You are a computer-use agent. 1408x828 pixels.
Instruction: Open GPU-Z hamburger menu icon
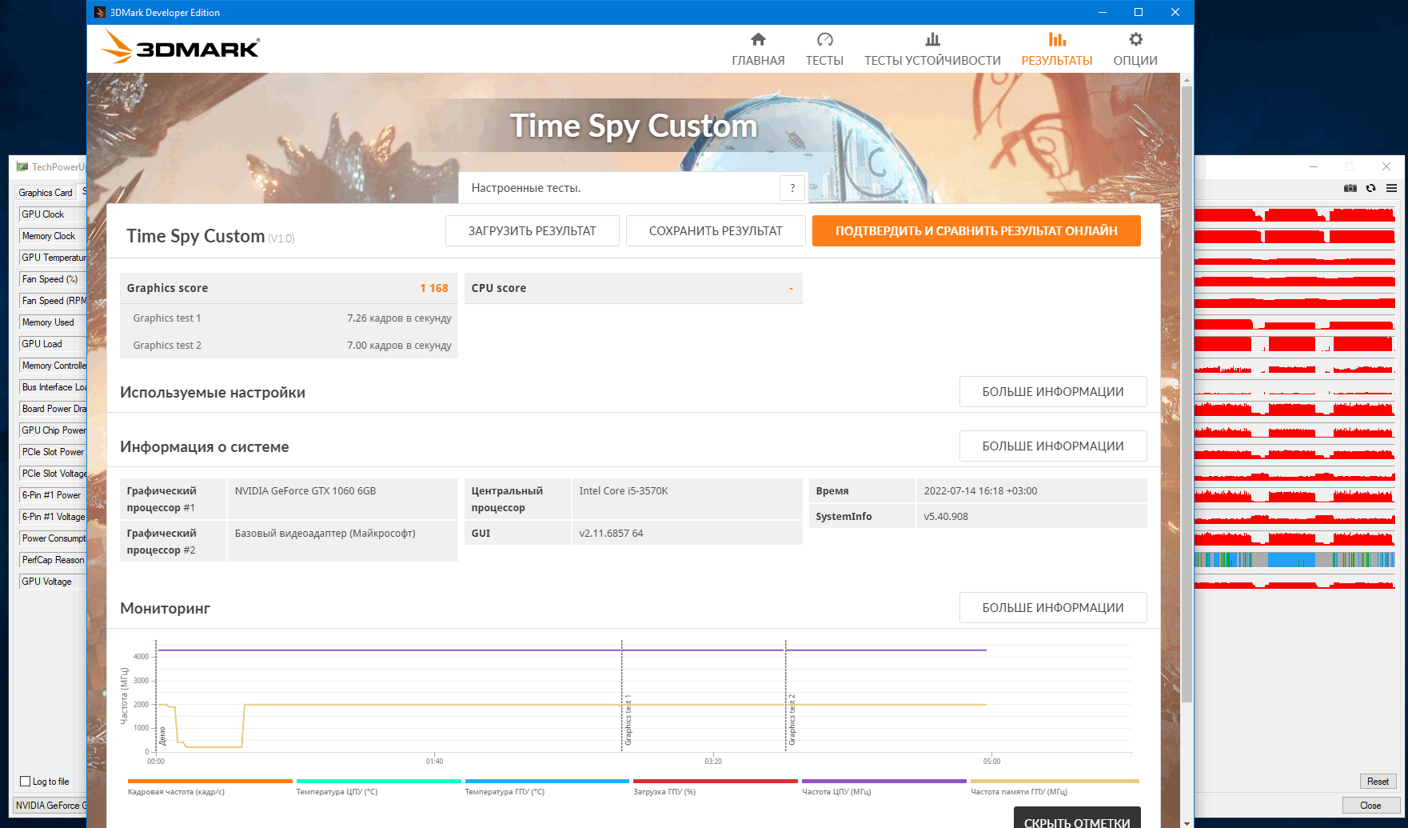(x=1391, y=188)
